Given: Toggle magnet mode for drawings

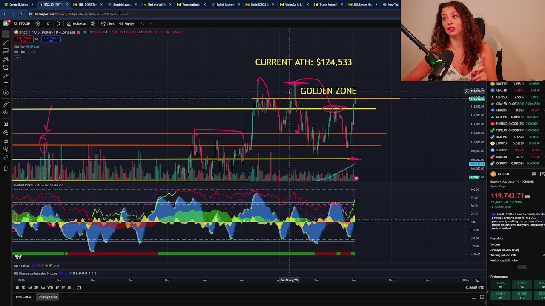Looking at the screenshot, I should tap(6, 124).
